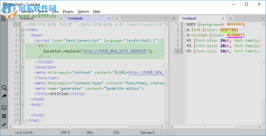Open tab list dropdown of left group
This screenshot has width=266, height=136.
166,18
